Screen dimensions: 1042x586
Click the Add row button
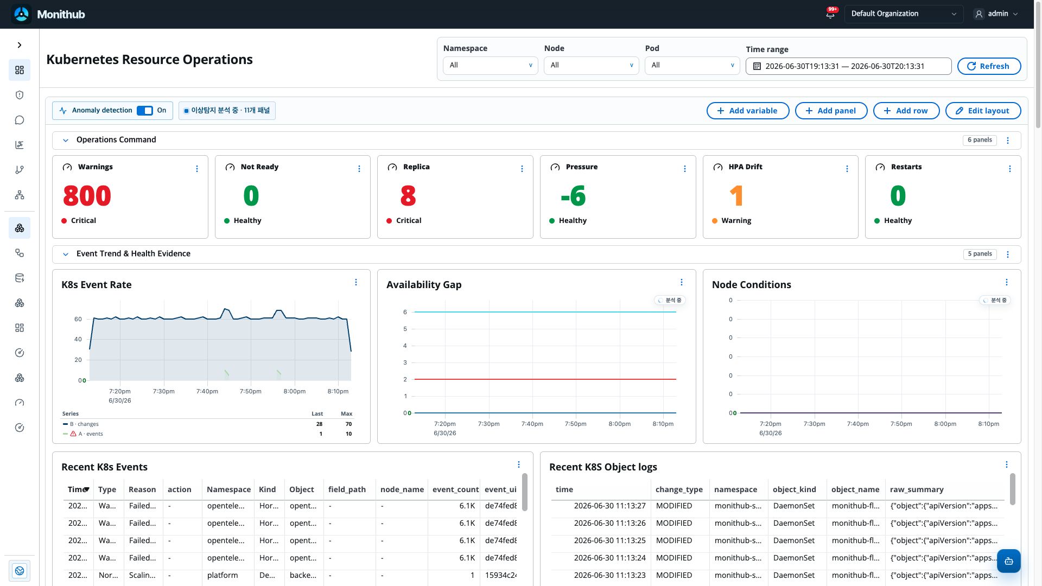[x=906, y=111]
